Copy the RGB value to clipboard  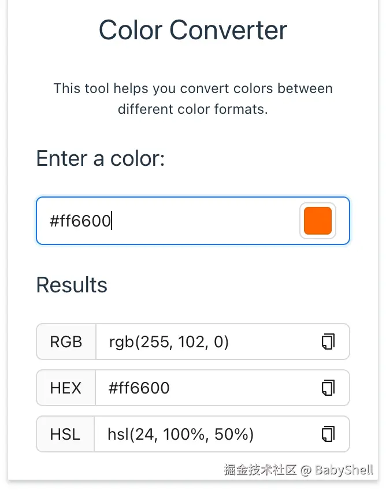[328, 342]
